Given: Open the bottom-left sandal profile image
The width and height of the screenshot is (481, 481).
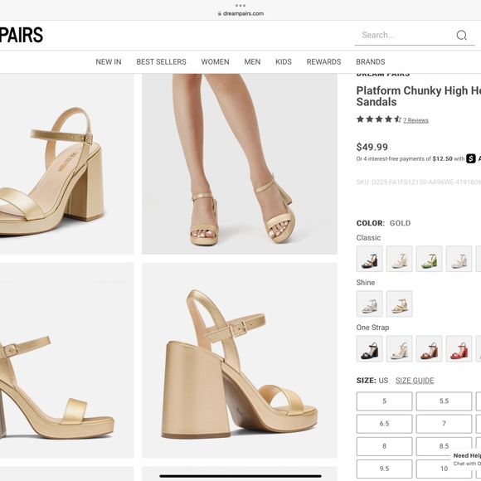Looking at the screenshot, I should (66, 360).
